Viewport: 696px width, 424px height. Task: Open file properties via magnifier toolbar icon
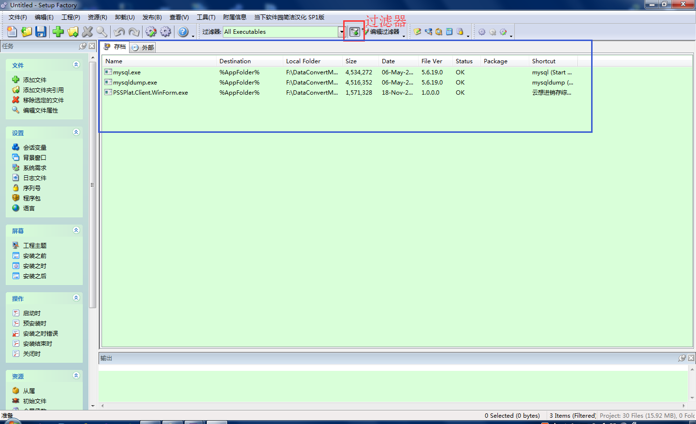point(102,32)
